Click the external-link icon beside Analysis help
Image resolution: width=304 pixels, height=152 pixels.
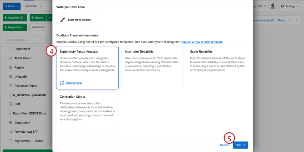[62, 83]
